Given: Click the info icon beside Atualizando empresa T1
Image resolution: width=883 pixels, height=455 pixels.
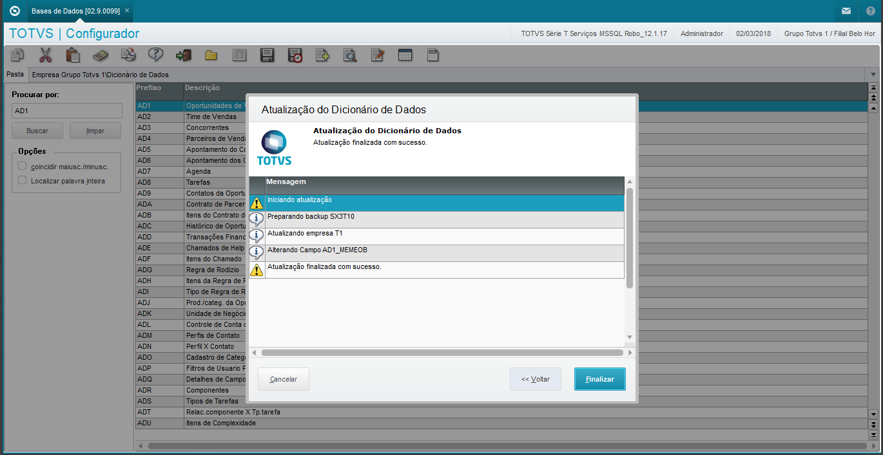Looking at the screenshot, I should (257, 236).
